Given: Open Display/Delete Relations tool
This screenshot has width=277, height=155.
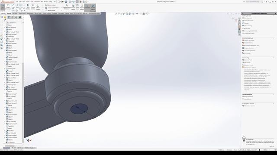Looking at the screenshot, I should [x=67, y=7].
